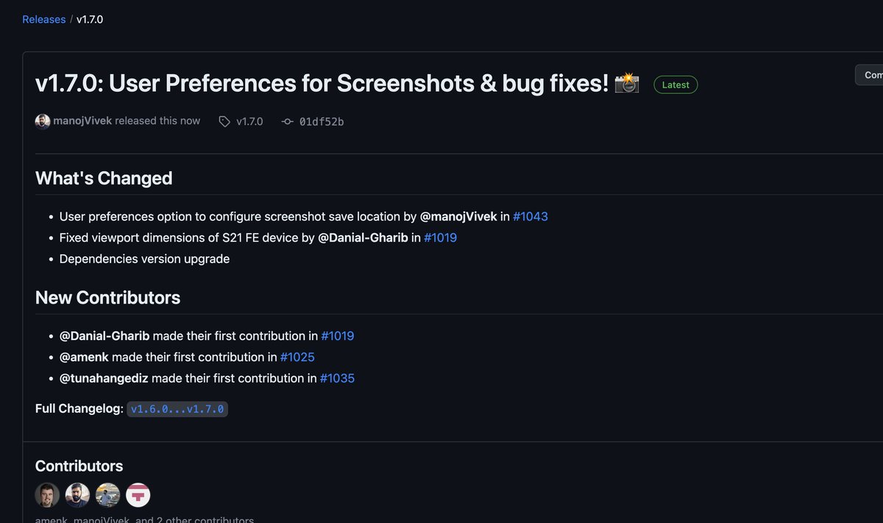Click the green Latest badge
The width and height of the screenshot is (883, 523).
click(675, 84)
